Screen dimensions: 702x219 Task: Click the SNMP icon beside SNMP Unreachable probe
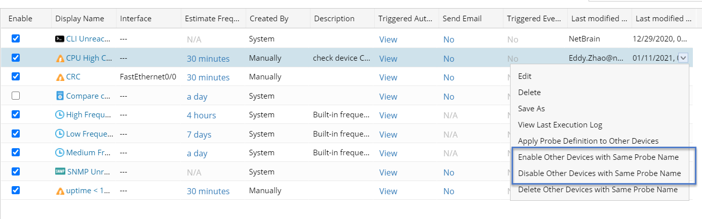pyautogui.click(x=60, y=172)
